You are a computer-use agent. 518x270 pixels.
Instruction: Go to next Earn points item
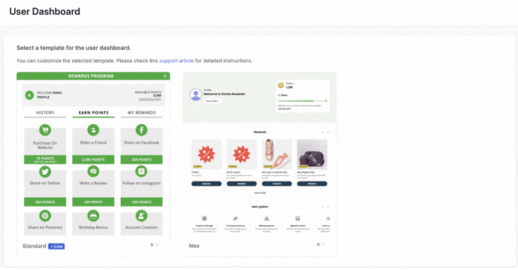pos(328,207)
